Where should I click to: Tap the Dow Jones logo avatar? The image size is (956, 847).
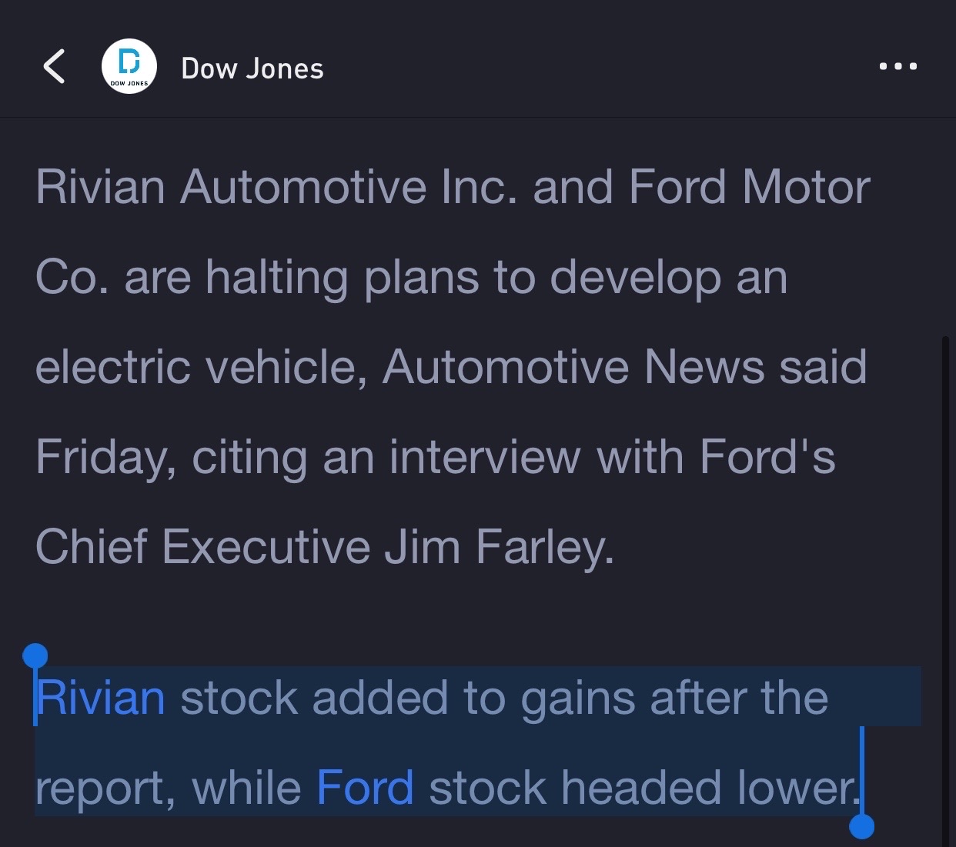[x=129, y=67]
